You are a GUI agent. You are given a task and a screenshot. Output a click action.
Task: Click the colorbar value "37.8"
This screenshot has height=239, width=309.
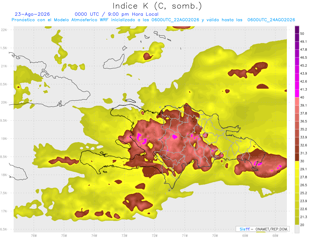coord(304,113)
